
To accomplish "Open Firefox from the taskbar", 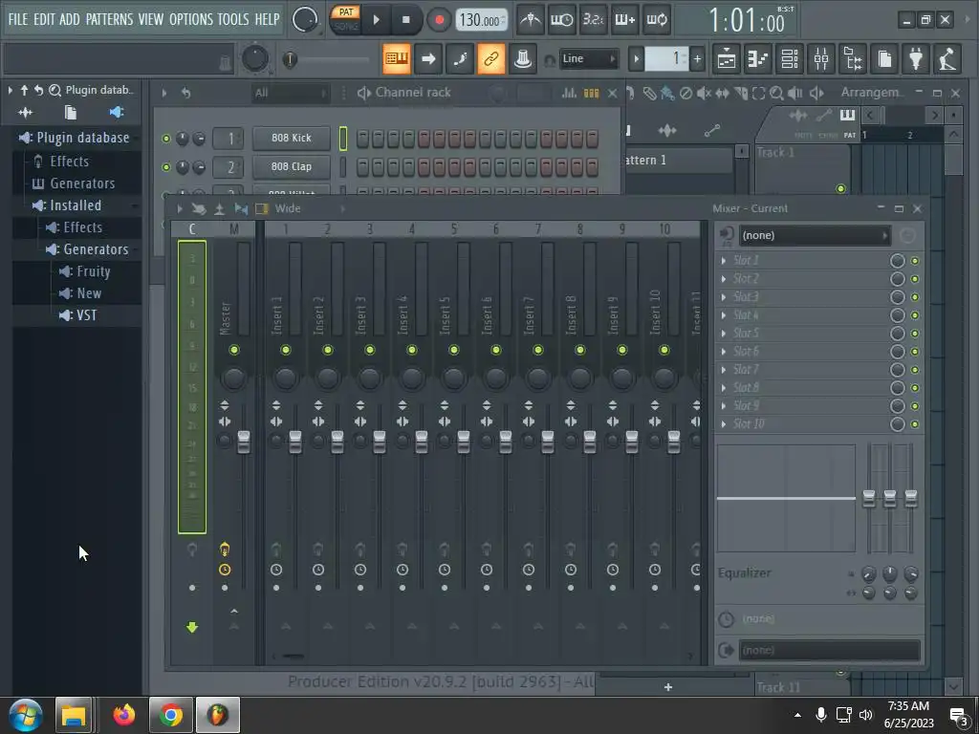I will (124, 715).
